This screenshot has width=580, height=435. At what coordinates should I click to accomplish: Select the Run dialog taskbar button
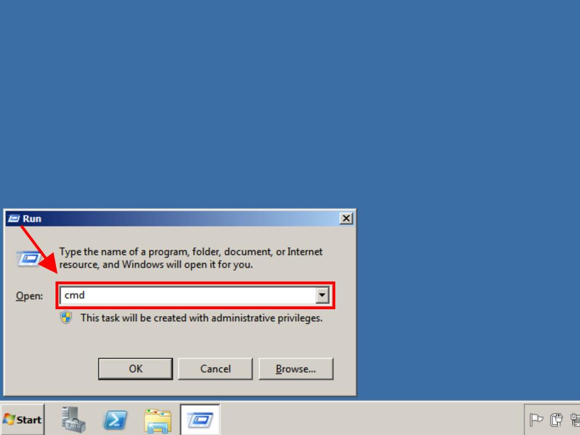[200, 420]
